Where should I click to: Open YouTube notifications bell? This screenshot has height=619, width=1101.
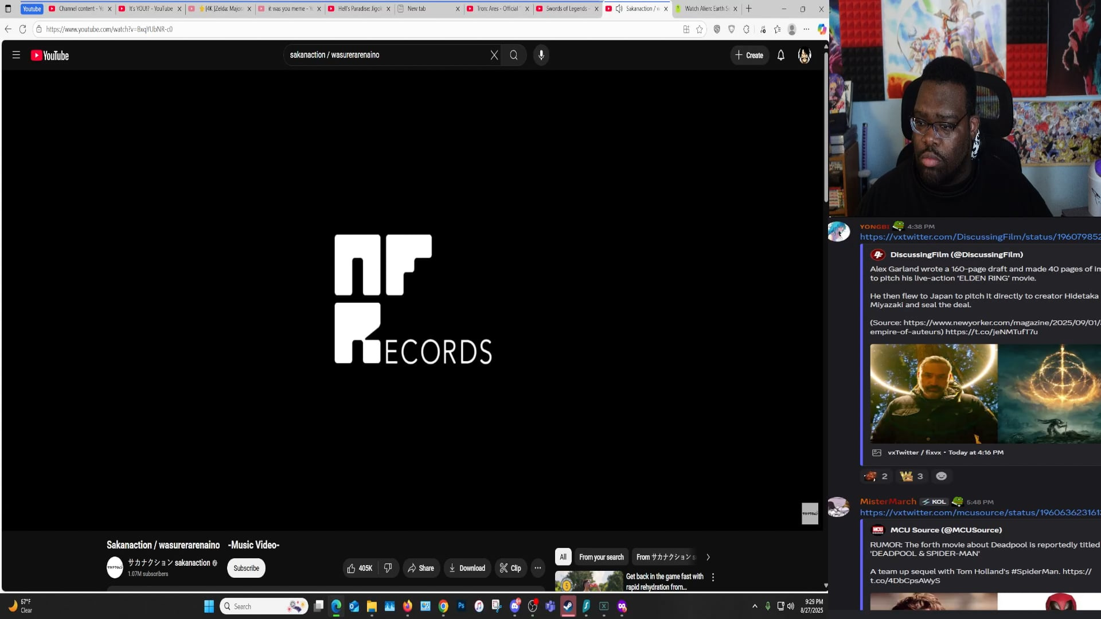pos(780,56)
